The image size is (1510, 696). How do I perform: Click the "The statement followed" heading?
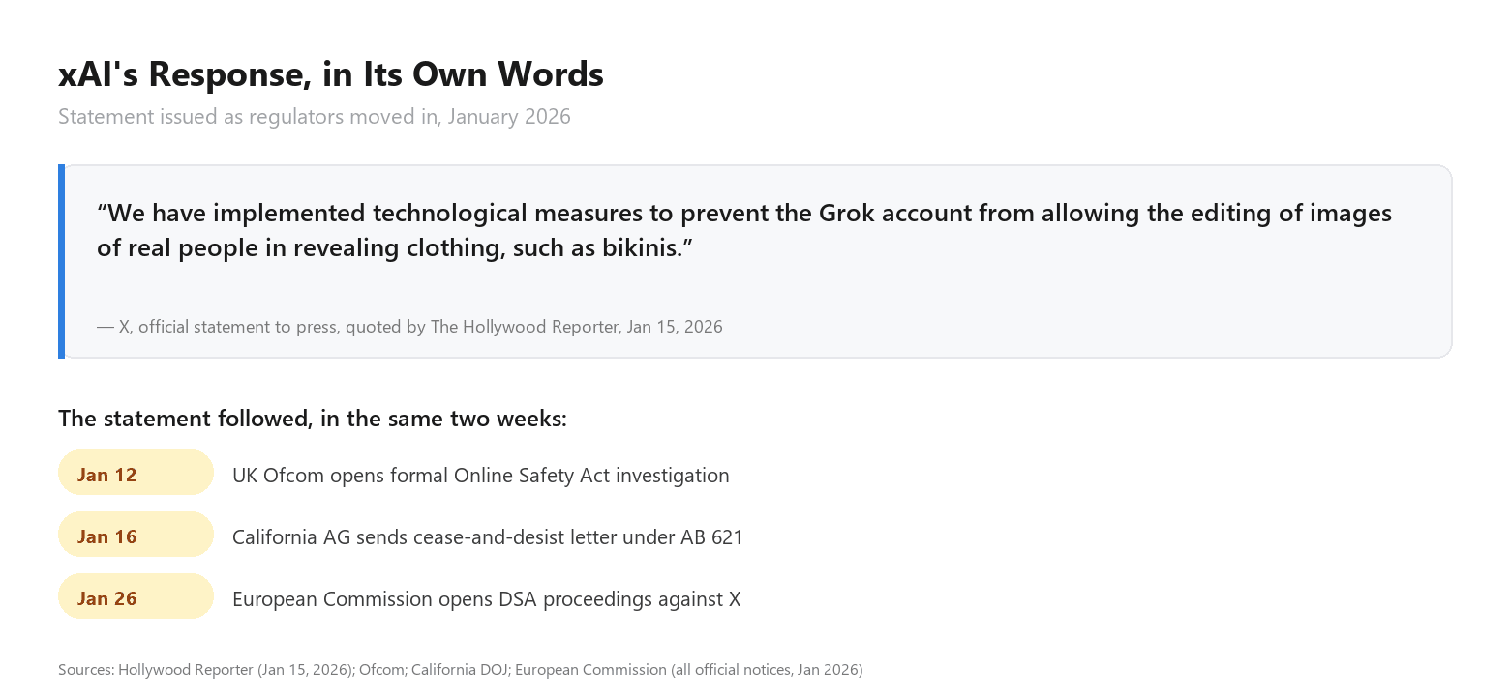pos(313,419)
